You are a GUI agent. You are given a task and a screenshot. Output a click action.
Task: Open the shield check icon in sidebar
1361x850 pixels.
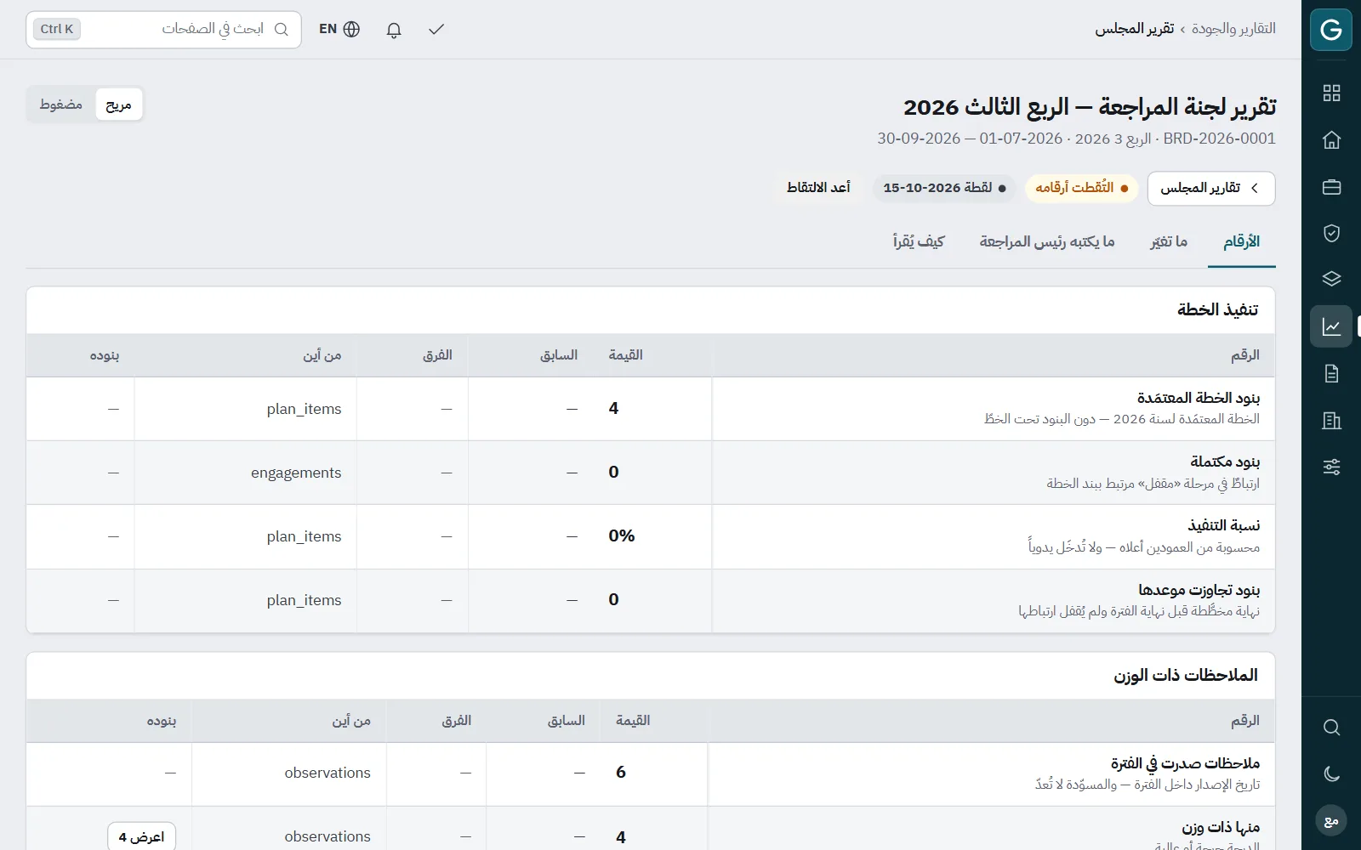coord(1331,233)
